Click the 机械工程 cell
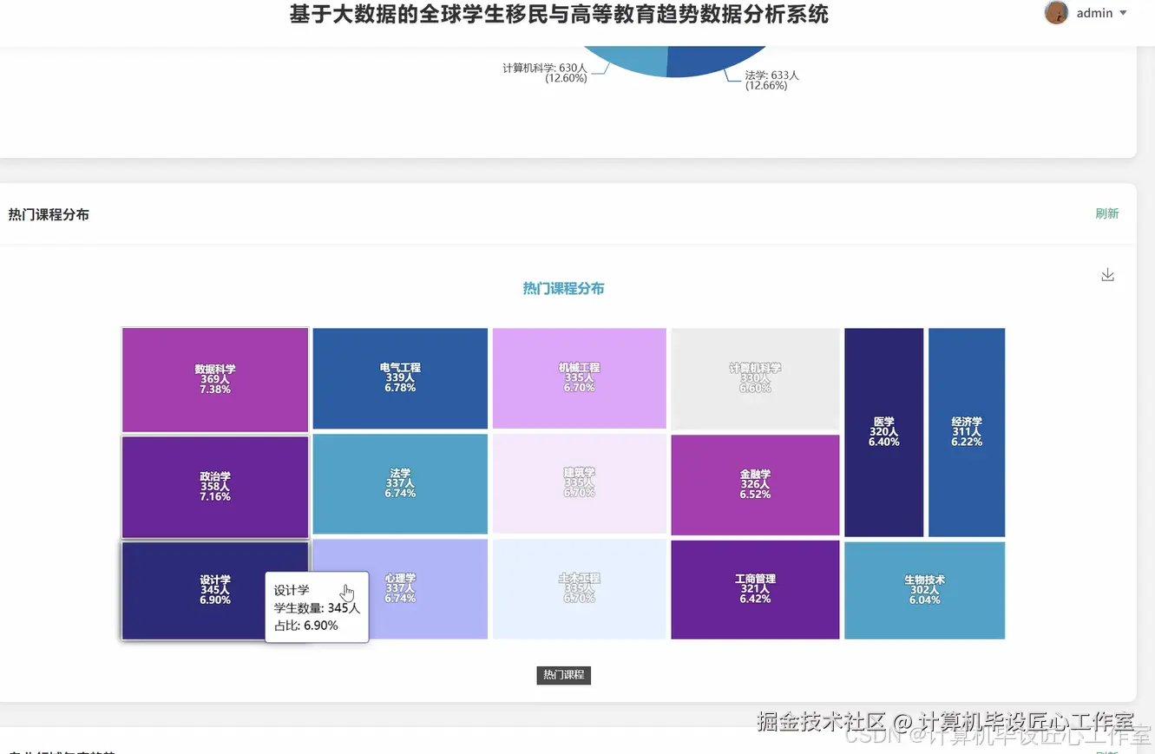 click(579, 378)
